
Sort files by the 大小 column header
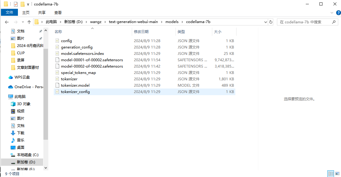pyautogui.click(x=217, y=32)
